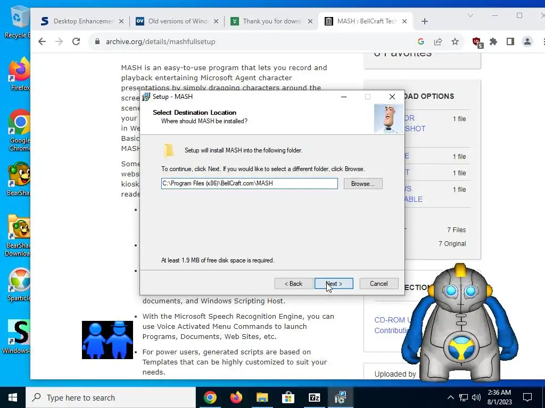Open File Explorer from taskbar
The image size is (545, 408).
tap(262, 397)
